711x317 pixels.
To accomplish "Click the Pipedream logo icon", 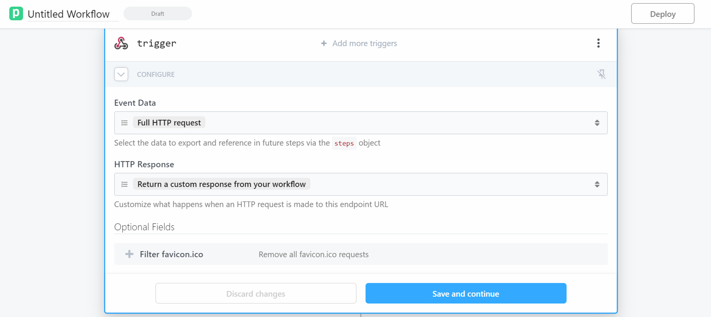I will [16, 13].
